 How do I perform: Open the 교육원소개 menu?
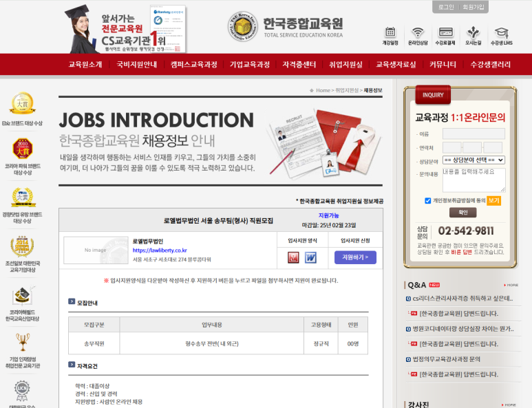(x=85, y=65)
